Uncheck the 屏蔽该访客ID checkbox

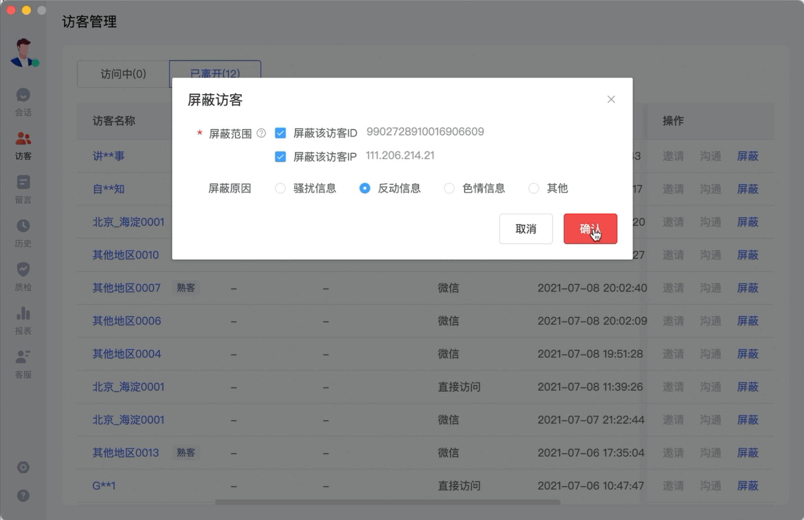click(280, 133)
